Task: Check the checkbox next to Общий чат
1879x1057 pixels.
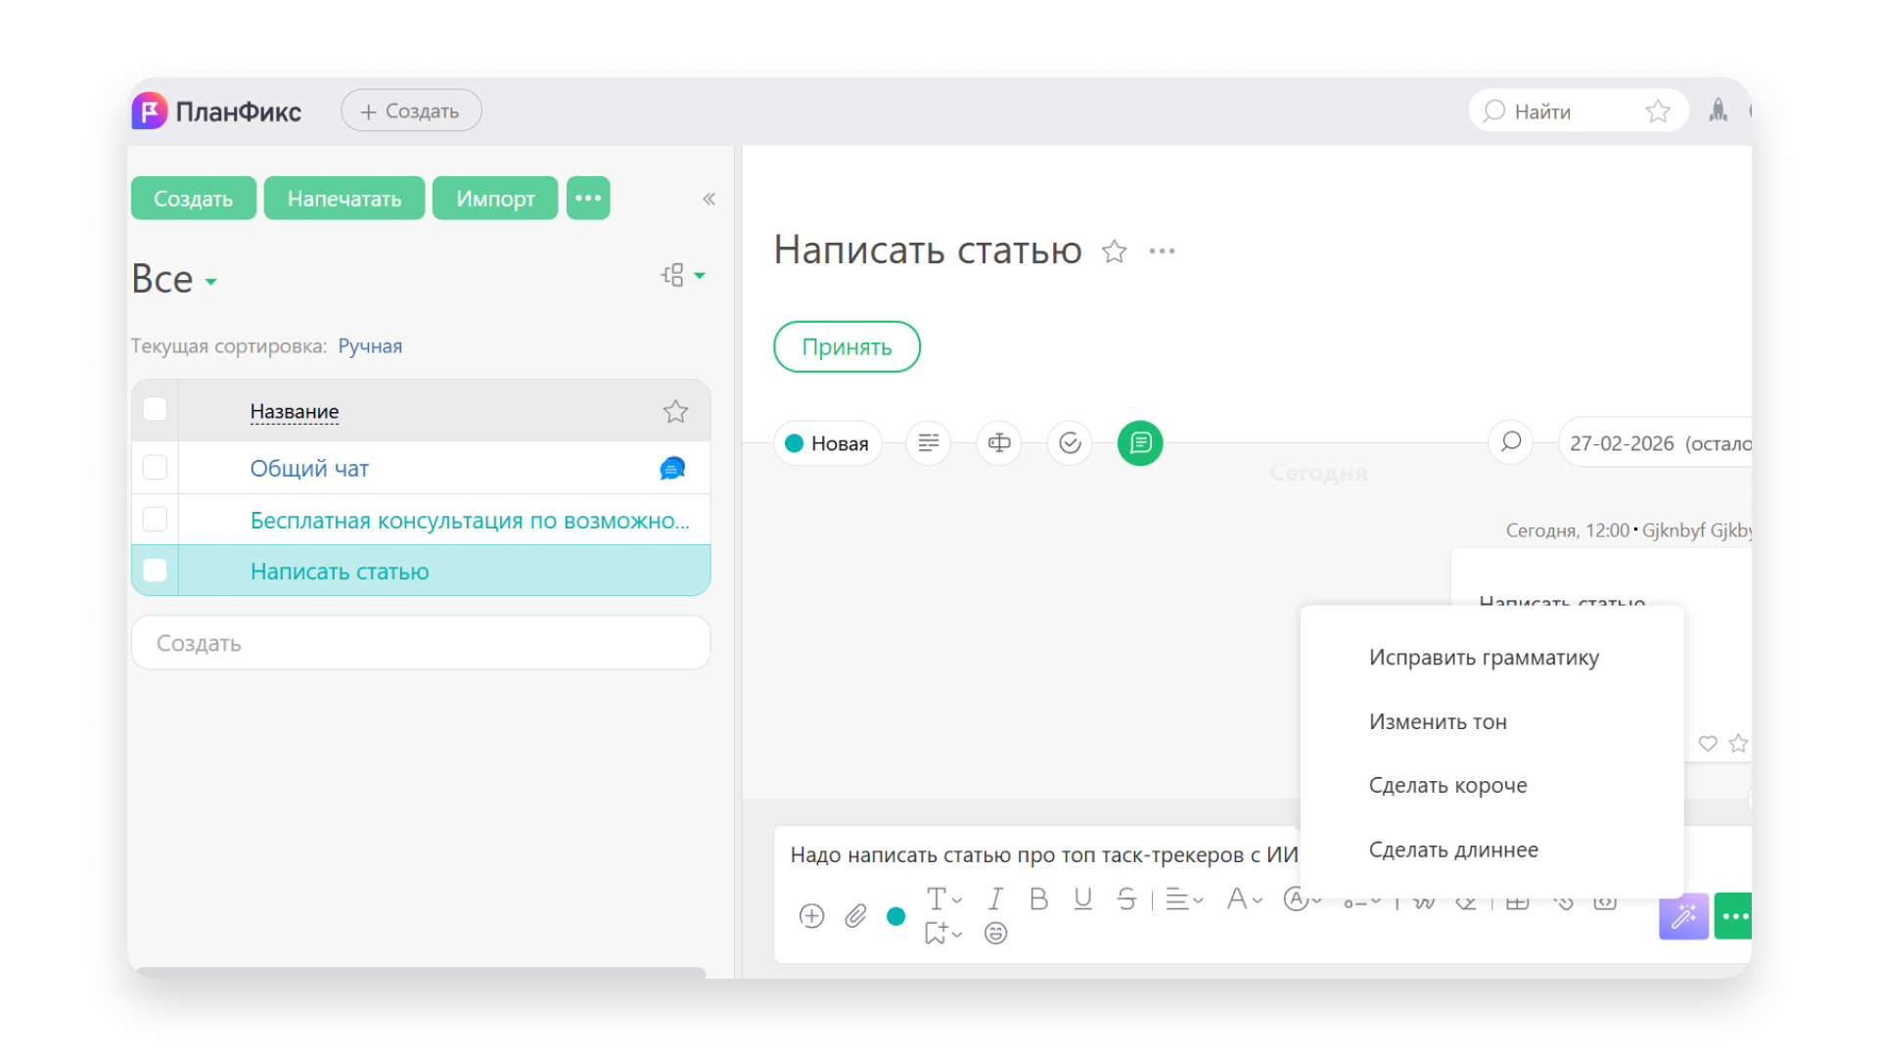Action: [154, 467]
